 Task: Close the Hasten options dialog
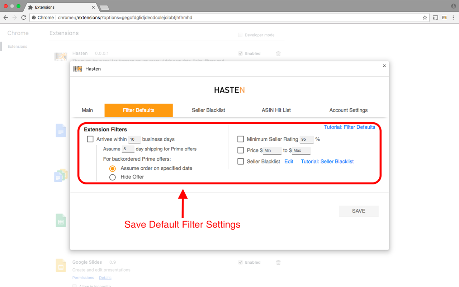tap(384, 66)
